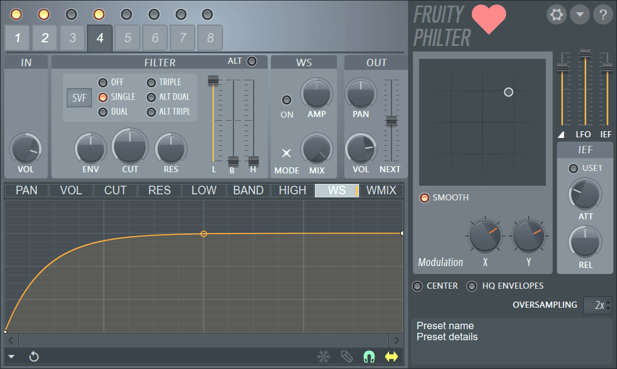Screen dimensions: 617x369
Task: Click the yellow horizontal arrows icon
Action: (391, 356)
